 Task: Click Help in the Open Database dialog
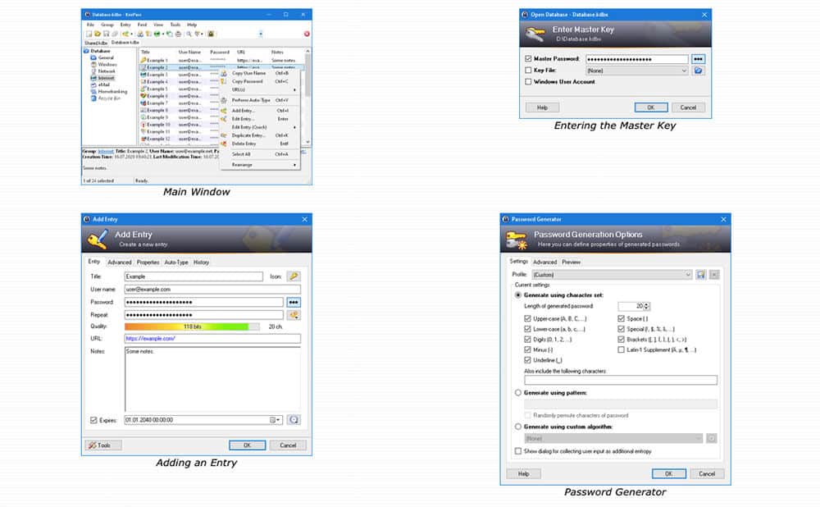pos(542,107)
